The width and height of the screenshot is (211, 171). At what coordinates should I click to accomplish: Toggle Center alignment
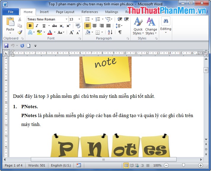point(95,25)
